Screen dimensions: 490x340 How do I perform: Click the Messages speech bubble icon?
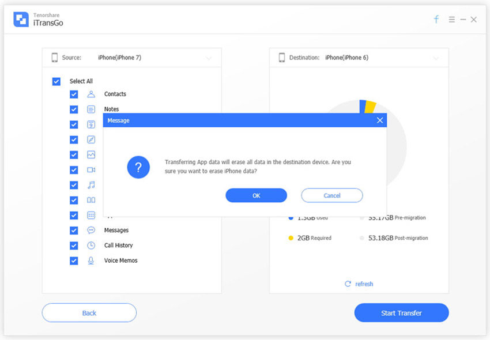91,231
